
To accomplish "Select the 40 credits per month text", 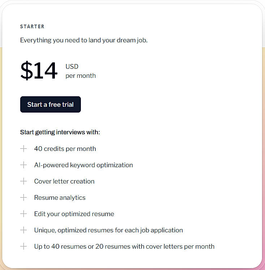I will point(65,149).
